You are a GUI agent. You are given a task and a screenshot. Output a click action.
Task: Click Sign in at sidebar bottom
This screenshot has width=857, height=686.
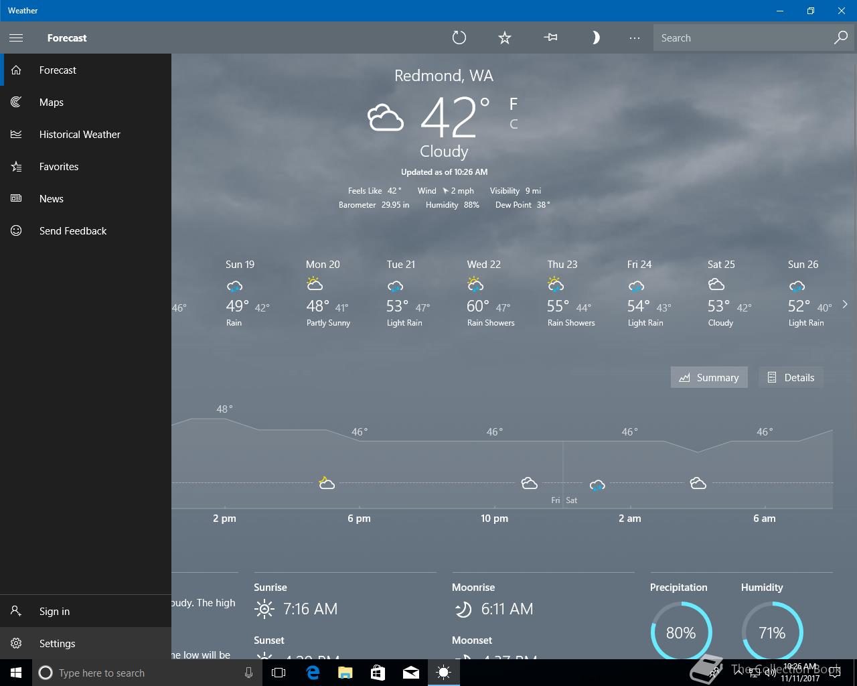point(86,611)
